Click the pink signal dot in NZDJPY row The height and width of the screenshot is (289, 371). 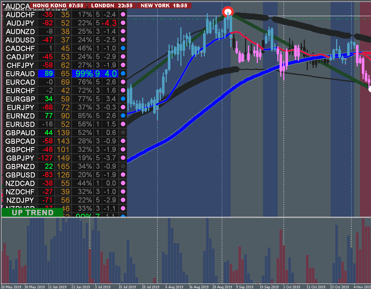tap(123, 200)
